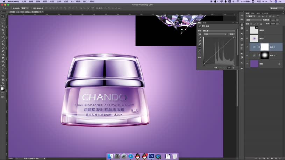This screenshot has width=285, height=160.
Task: Switch to the 通道 tab
Action: (x=253, y=13)
